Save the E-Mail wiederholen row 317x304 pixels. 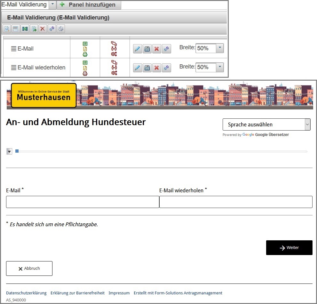point(147,68)
